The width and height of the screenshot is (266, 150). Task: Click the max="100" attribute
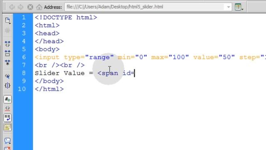pyautogui.click(x=170, y=57)
